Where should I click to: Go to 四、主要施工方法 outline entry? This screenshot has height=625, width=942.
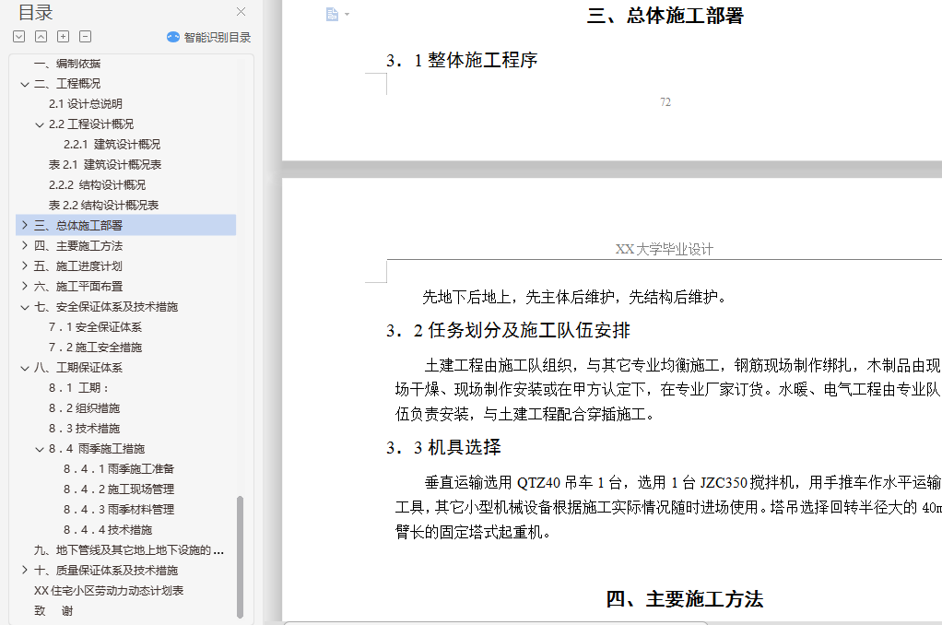pyautogui.click(x=78, y=246)
